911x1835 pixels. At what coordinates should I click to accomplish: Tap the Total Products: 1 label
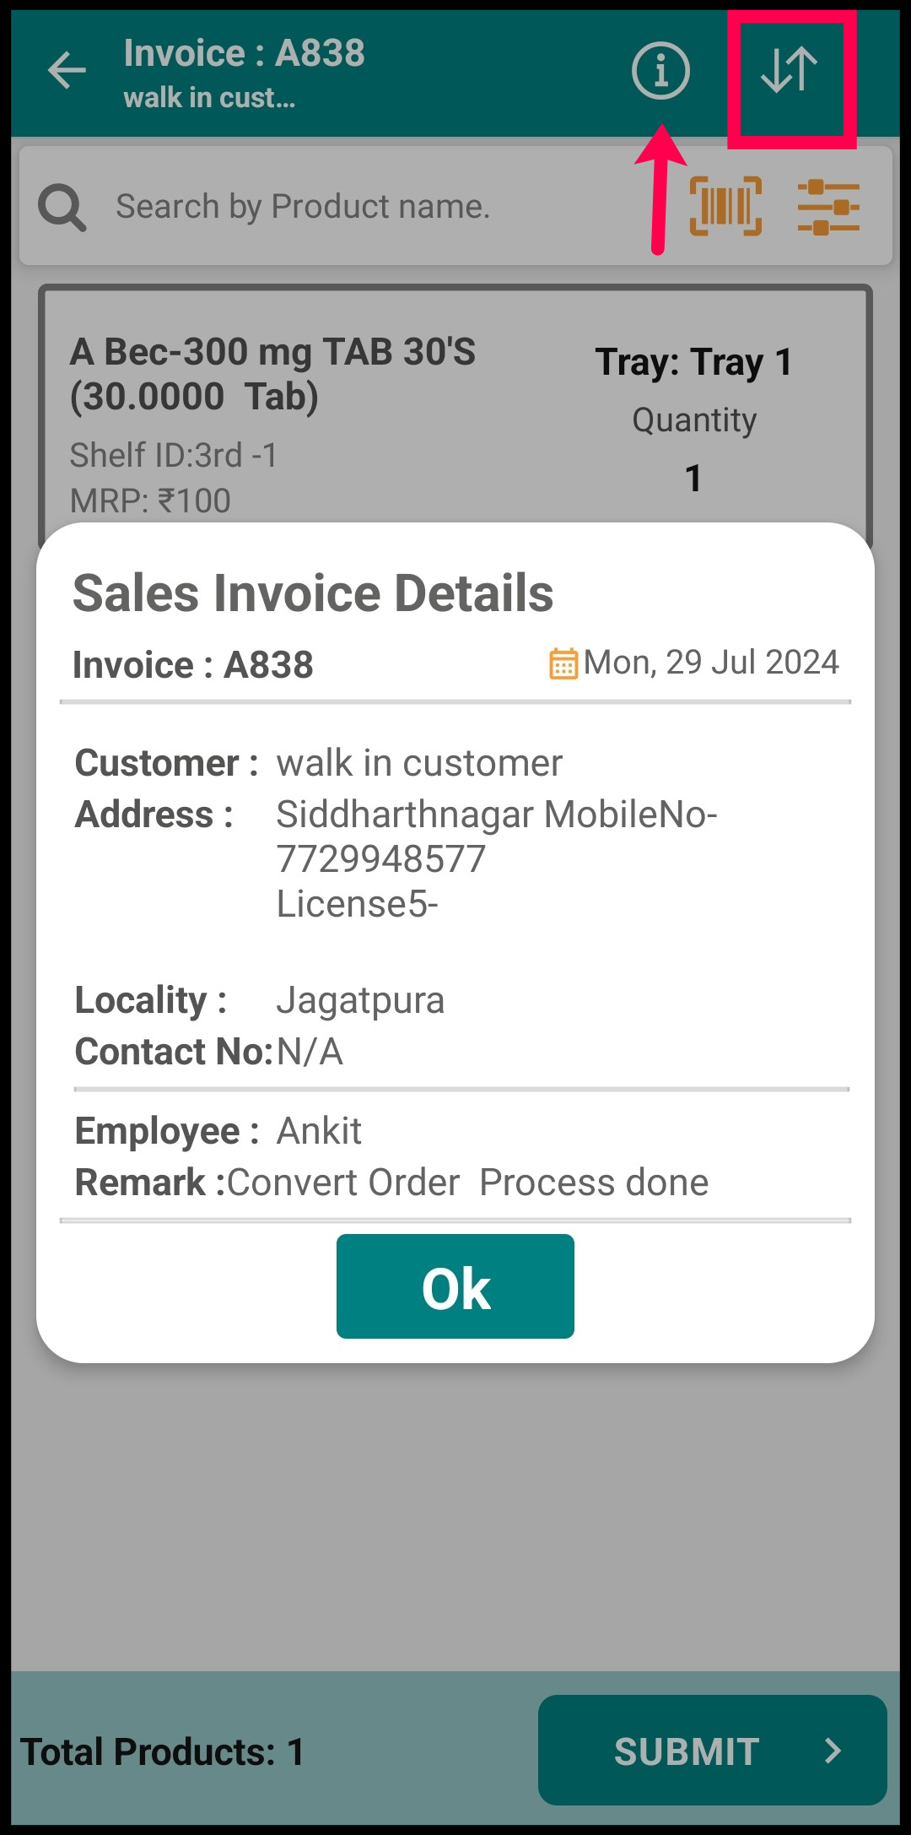[162, 1752]
